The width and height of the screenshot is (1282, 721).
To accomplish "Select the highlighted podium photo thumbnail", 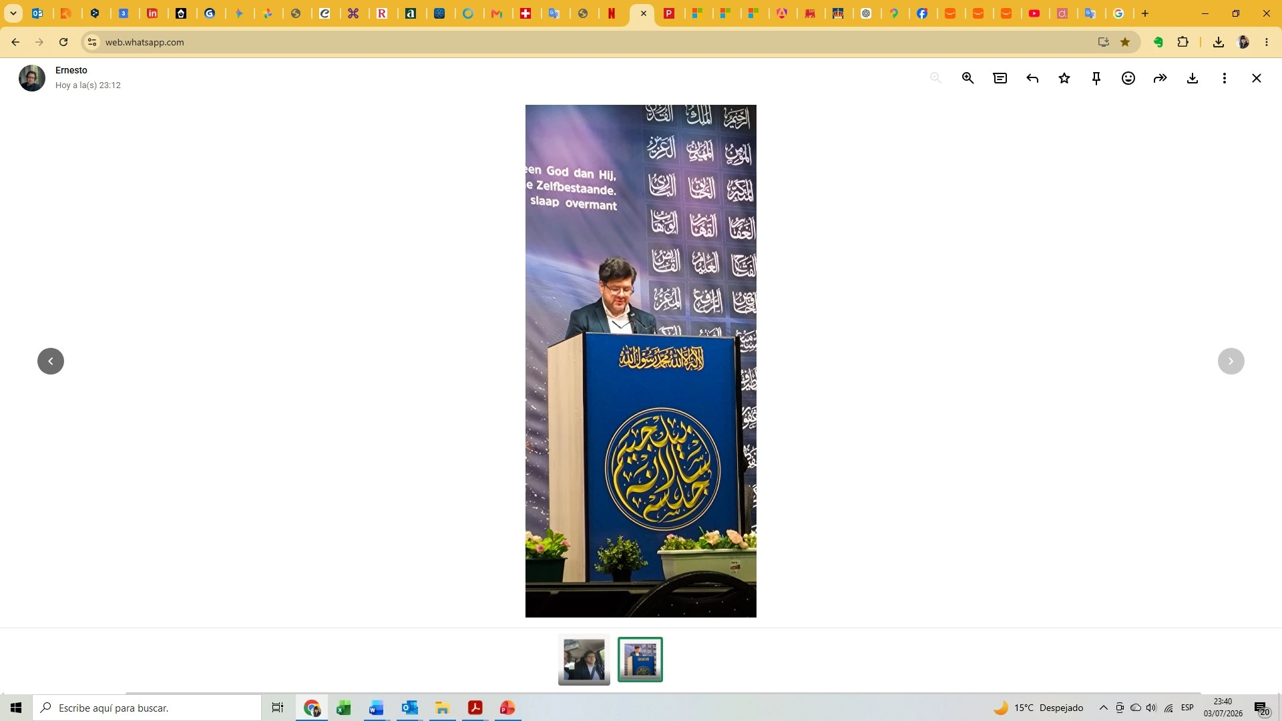I will click(640, 660).
